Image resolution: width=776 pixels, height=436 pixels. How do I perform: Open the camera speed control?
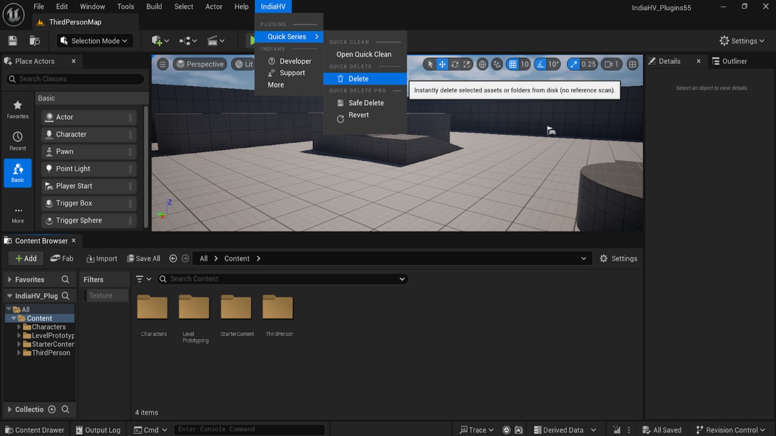tap(612, 64)
